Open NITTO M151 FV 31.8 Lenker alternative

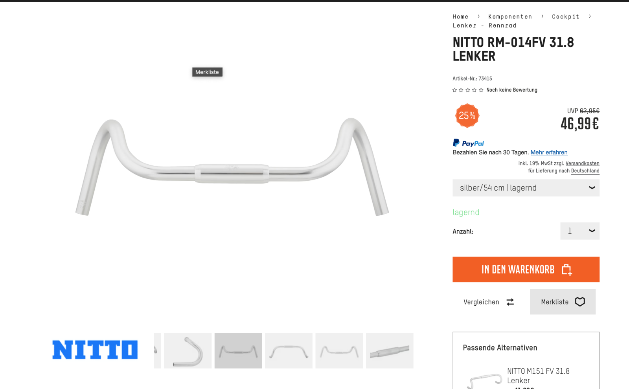pyautogui.click(x=538, y=376)
